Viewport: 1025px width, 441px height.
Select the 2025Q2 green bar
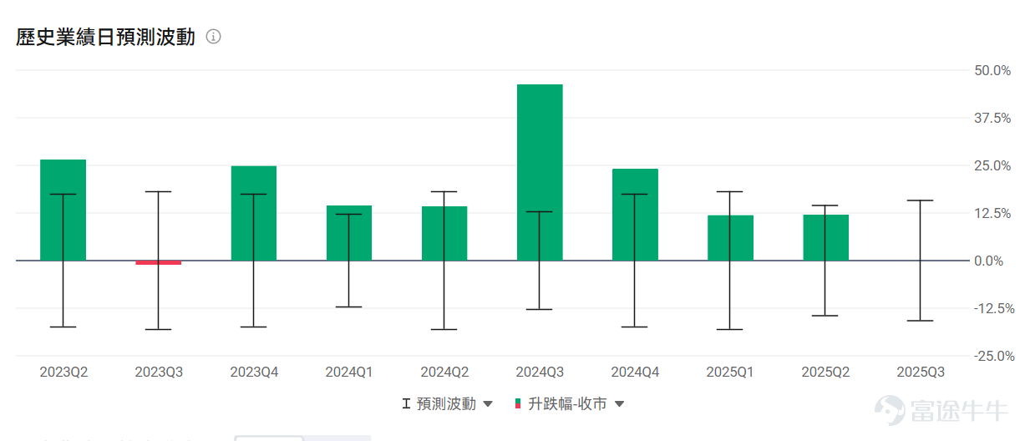825,237
